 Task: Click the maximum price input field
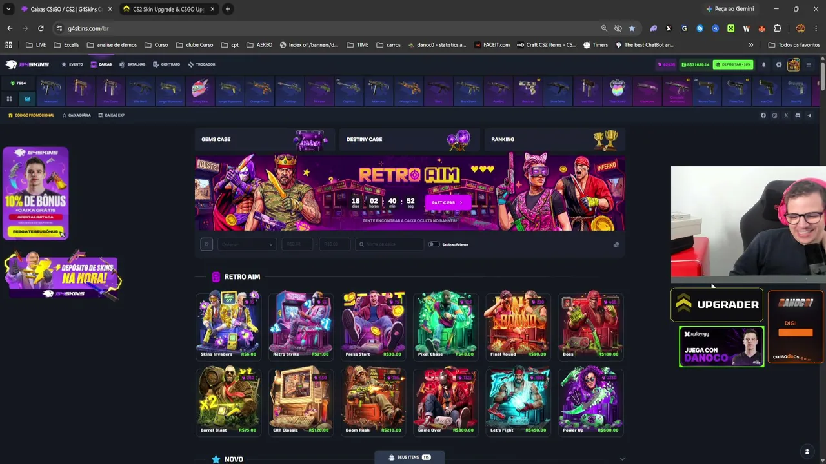coord(334,244)
